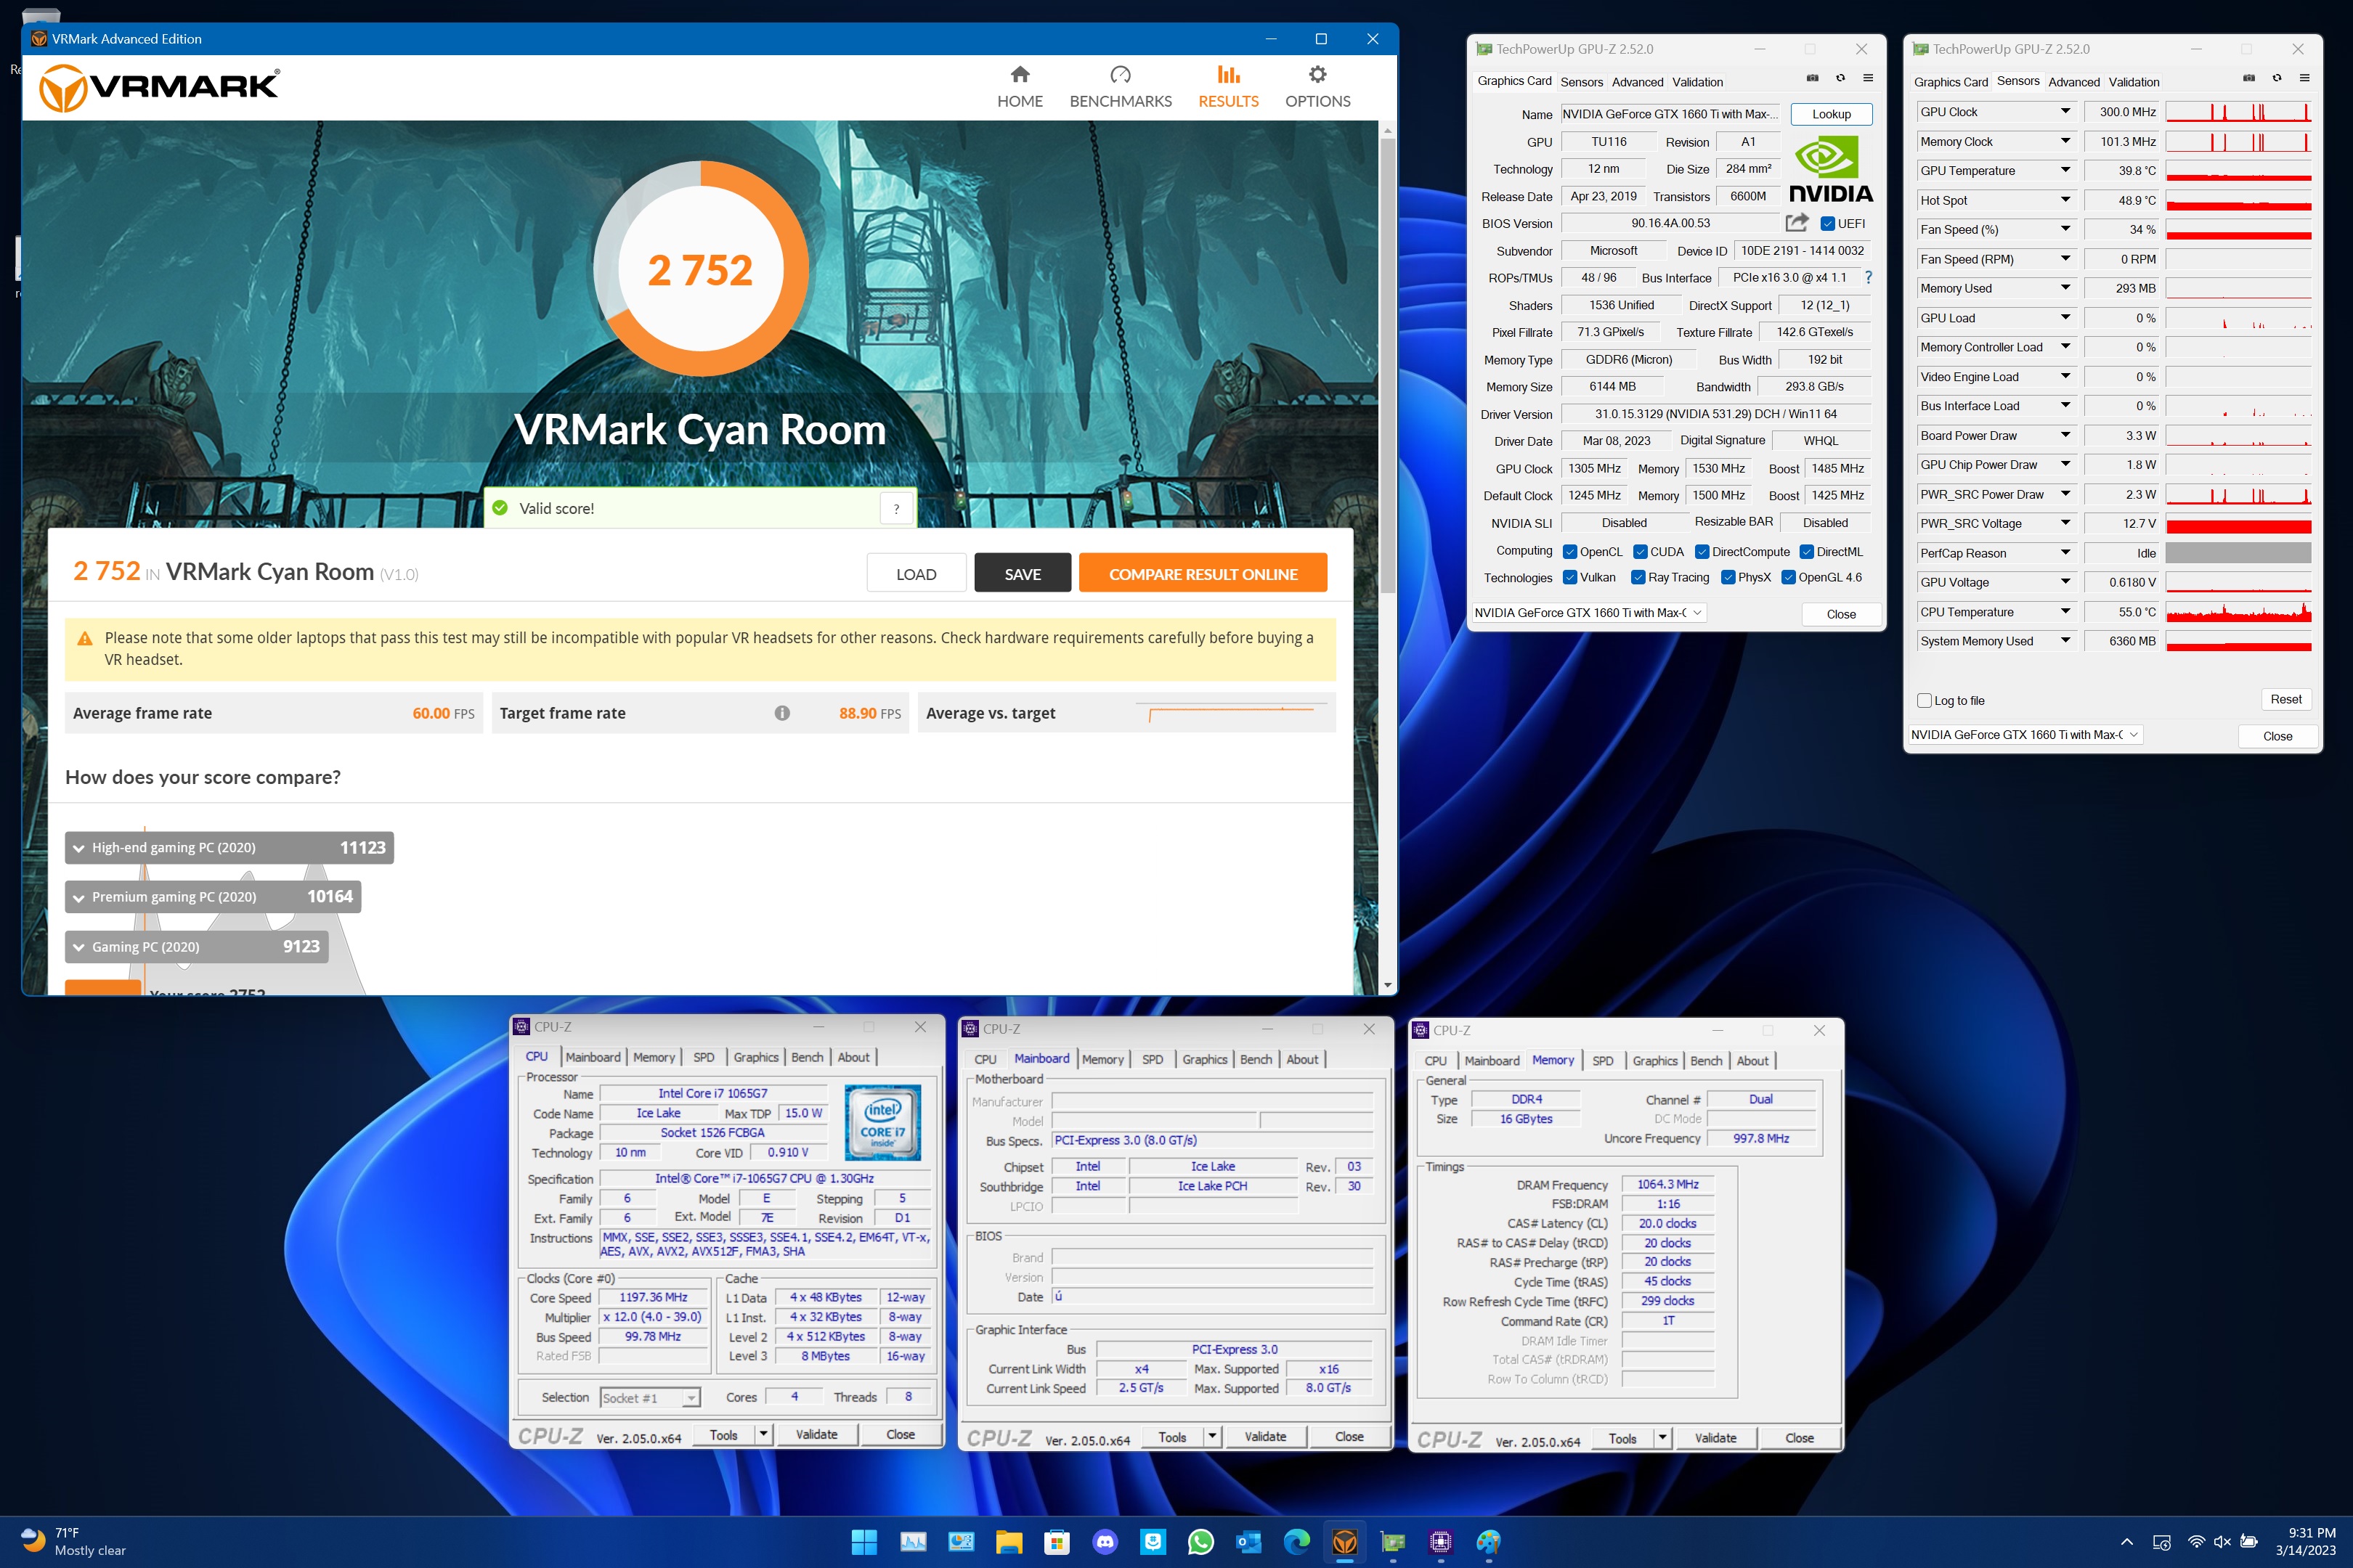This screenshot has width=2353, height=1568.
Task: Toggle the CUDA checkbox
Action: (x=1641, y=552)
